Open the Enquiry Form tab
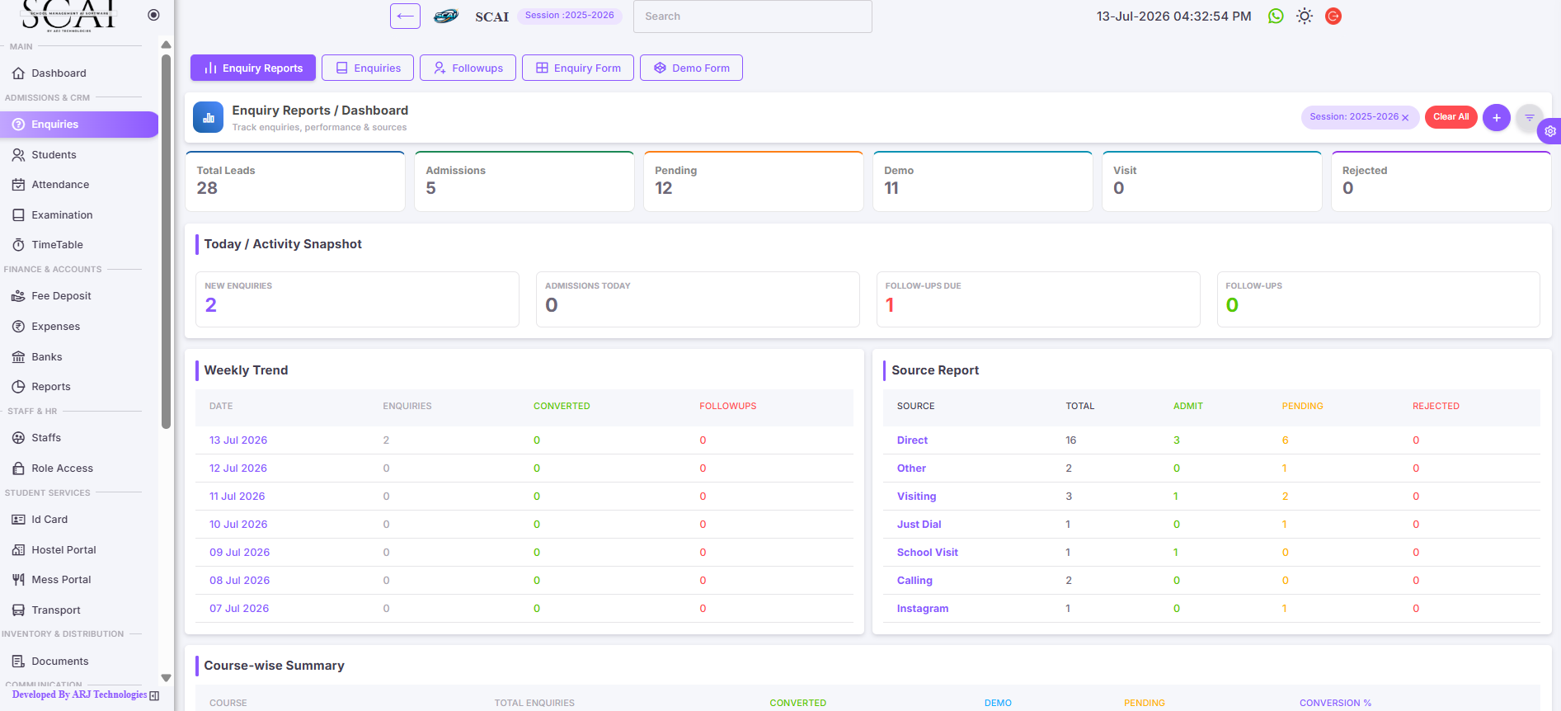This screenshot has width=1561, height=711. [x=577, y=68]
